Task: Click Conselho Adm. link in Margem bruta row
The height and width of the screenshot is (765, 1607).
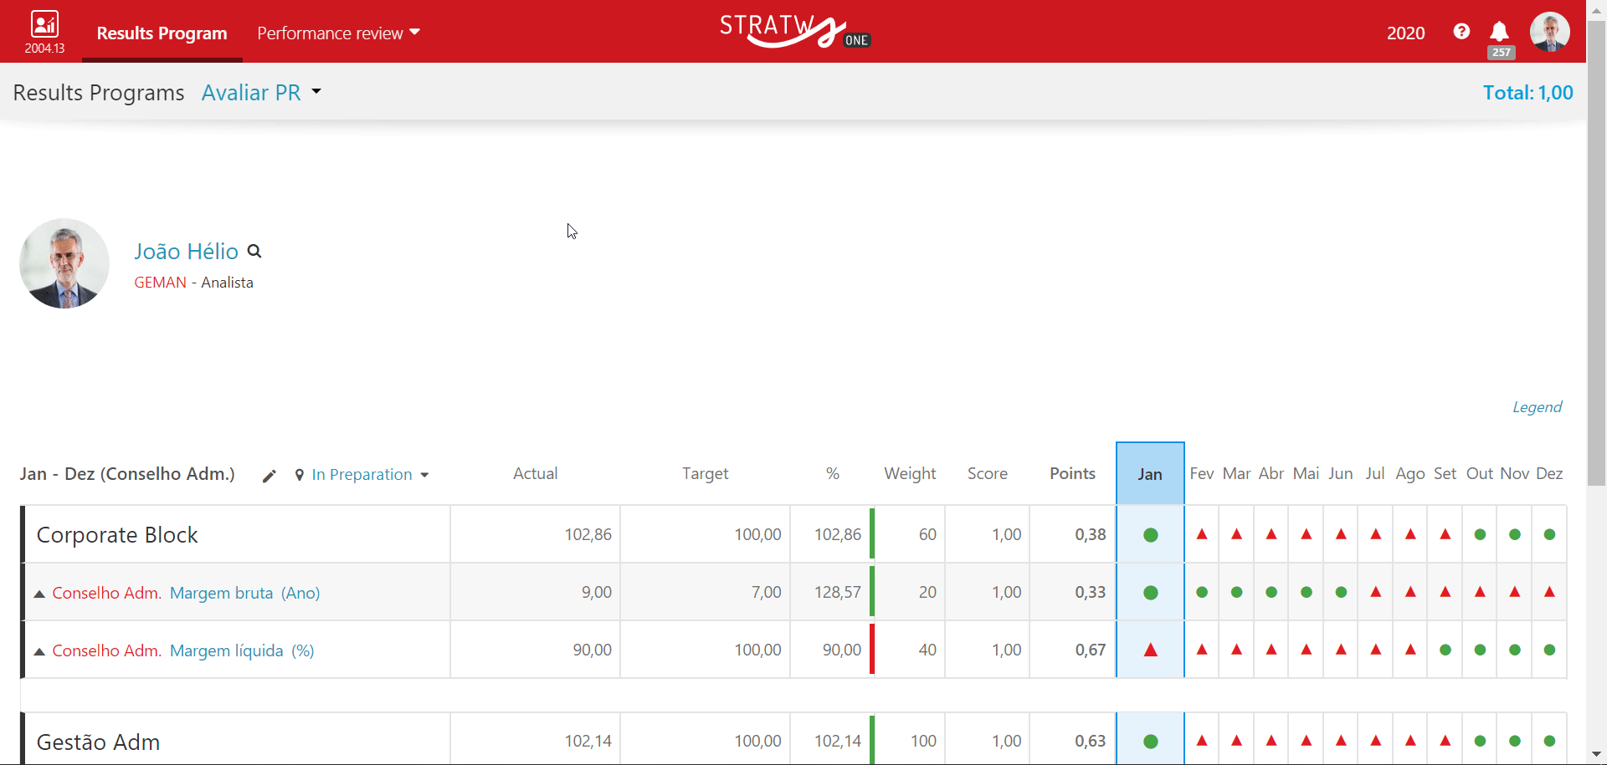Action: [x=107, y=593]
